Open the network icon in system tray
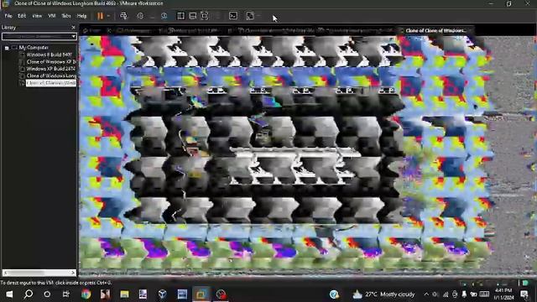This screenshot has width=537, height=302. tap(446, 294)
